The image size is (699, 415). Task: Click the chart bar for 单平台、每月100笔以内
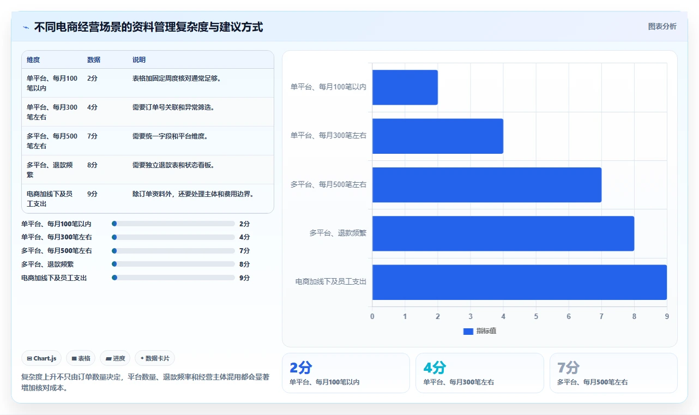click(405, 87)
